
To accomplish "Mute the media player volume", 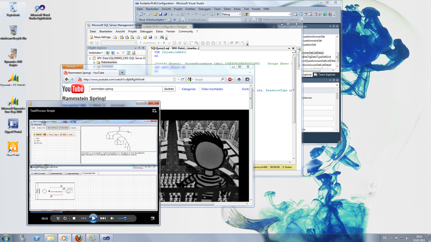I will [x=112, y=218].
